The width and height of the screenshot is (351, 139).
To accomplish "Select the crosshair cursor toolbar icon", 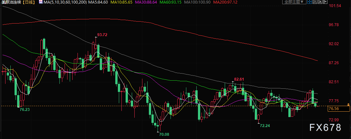I will [x=310, y=2].
